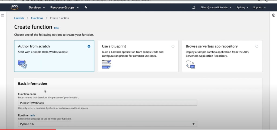277x130 pixels.
Task: Select Browse serverless app repository radio
Action: point(257,46)
